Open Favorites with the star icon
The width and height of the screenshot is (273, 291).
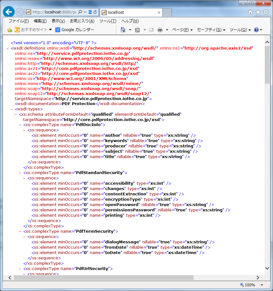pos(258,12)
